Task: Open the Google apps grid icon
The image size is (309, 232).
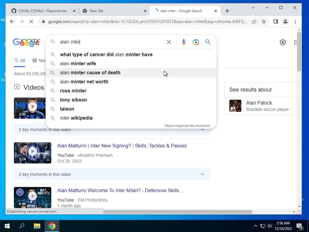Action: [x=295, y=42]
